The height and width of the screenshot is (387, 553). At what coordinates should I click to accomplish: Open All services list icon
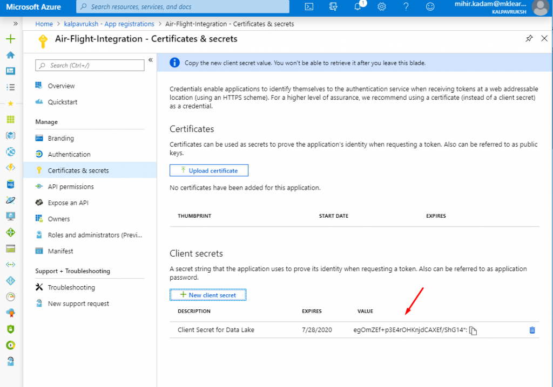tap(11, 87)
